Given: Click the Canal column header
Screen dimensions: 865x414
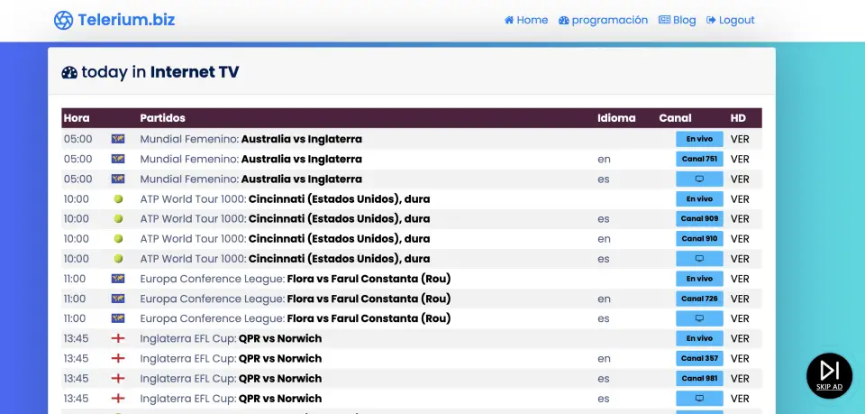Looking at the screenshot, I should click(x=675, y=118).
